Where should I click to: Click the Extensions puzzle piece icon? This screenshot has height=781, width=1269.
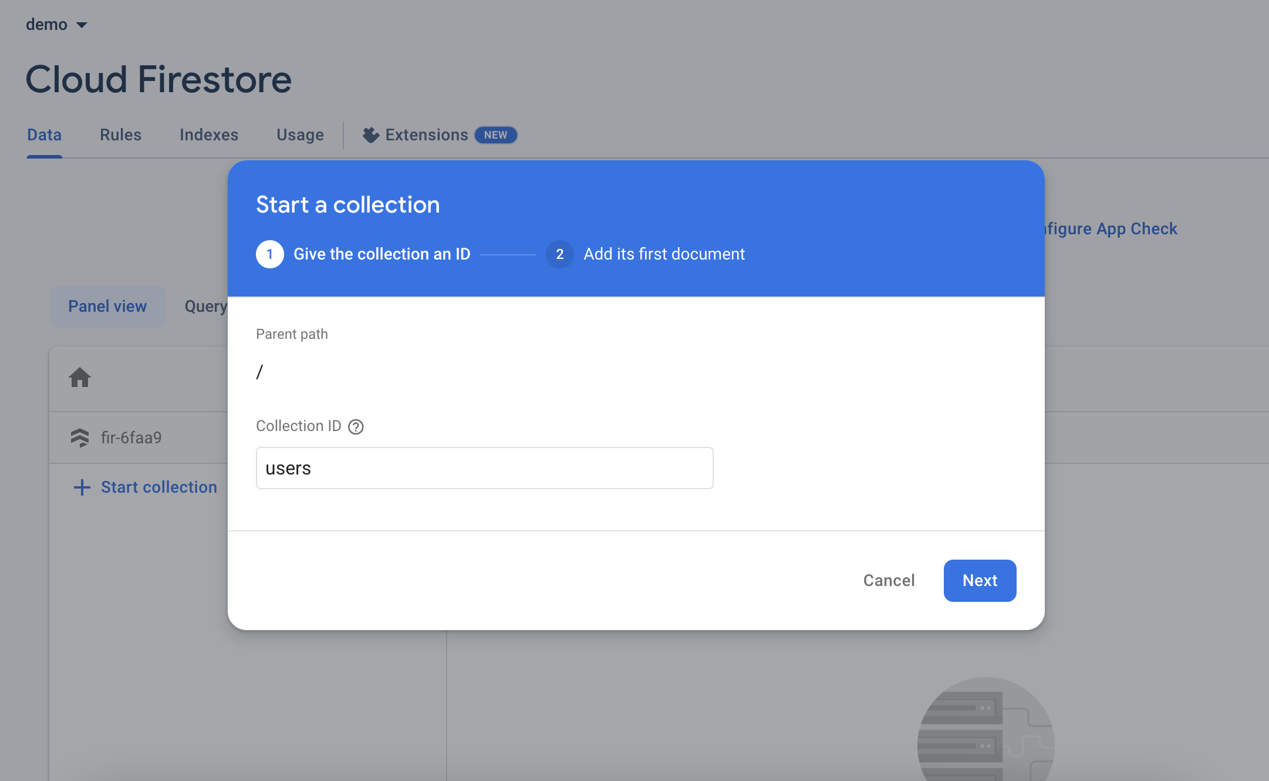pyautogui.click(x=370, y=135)
